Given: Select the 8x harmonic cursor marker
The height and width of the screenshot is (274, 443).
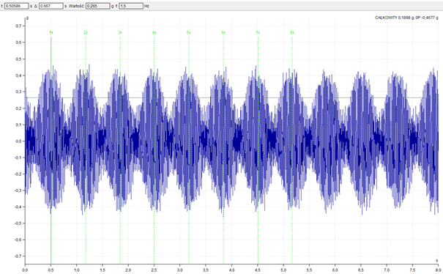Looking at the screenshot, I should tap(292, 32).
